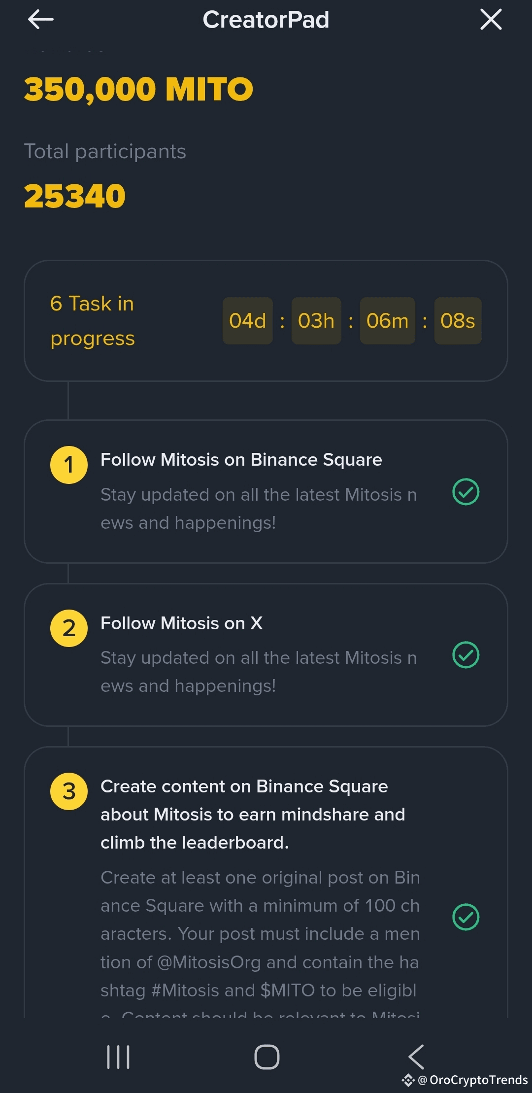Tap the 350,000 MITO reward amount
This screenshot has height=1093, width=532.
coord(138,89)
